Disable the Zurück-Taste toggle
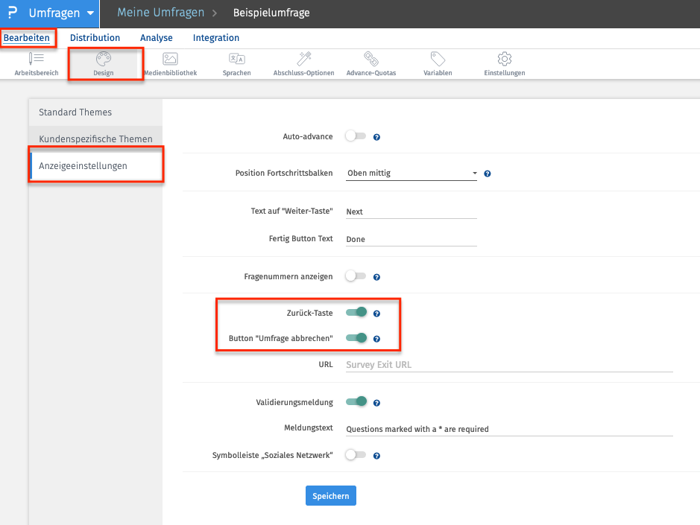 (356, 313)
